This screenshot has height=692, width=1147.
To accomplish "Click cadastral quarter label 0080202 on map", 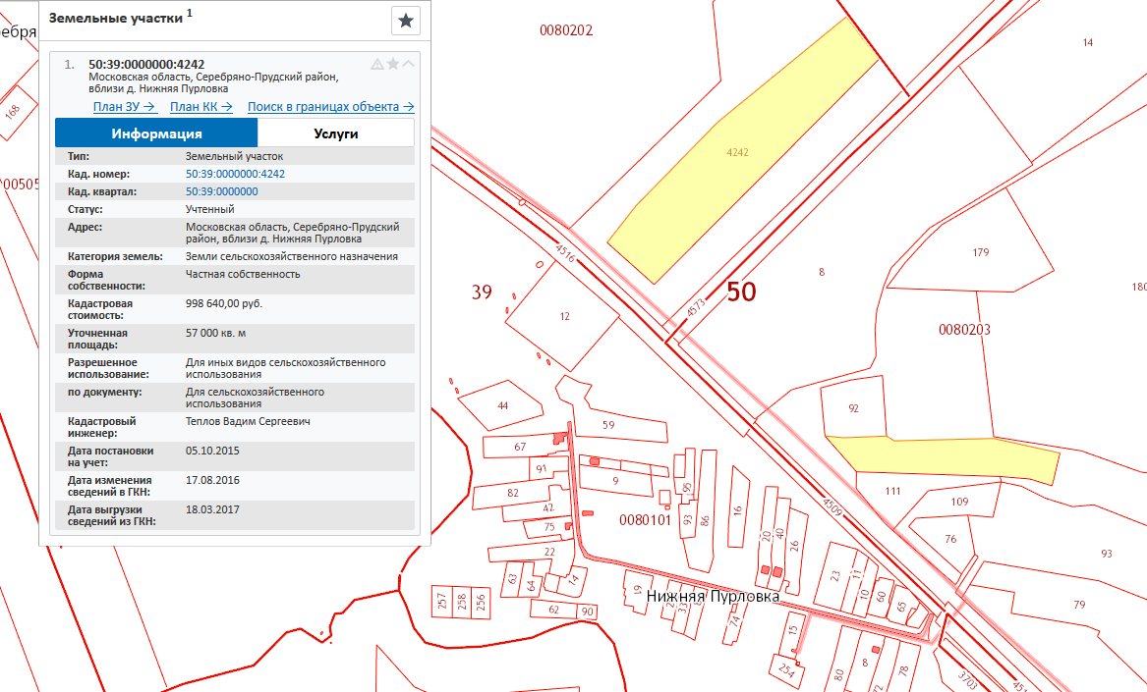I will [x=566, y=30].
